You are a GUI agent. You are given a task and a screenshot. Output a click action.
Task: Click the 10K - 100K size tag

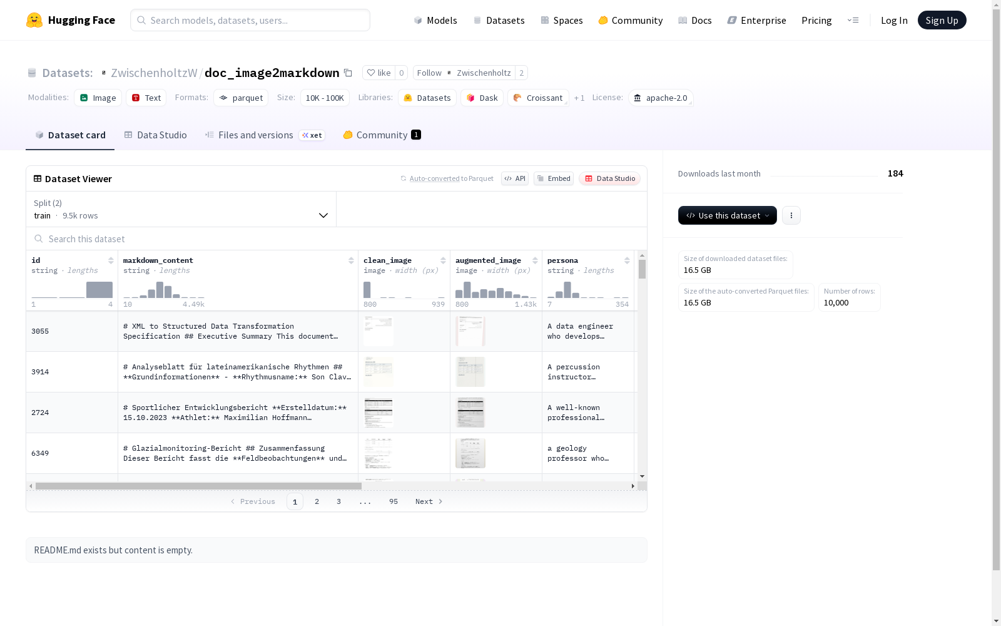[325, 98]
